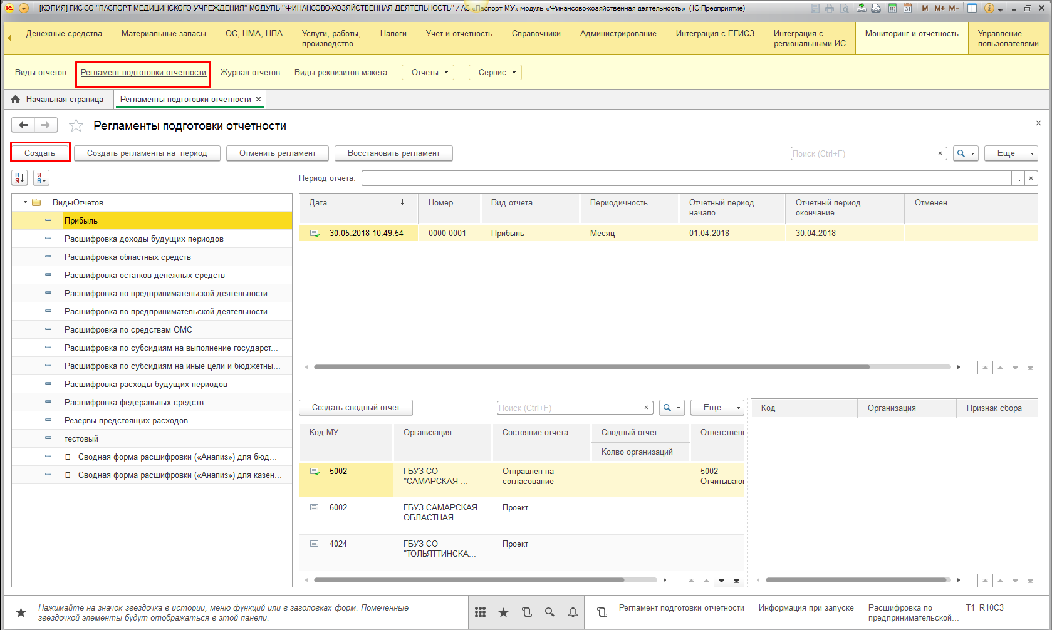Open the Мониторинг и отчетность section
The image size is (1052, 630).
(x=911, y=34)
